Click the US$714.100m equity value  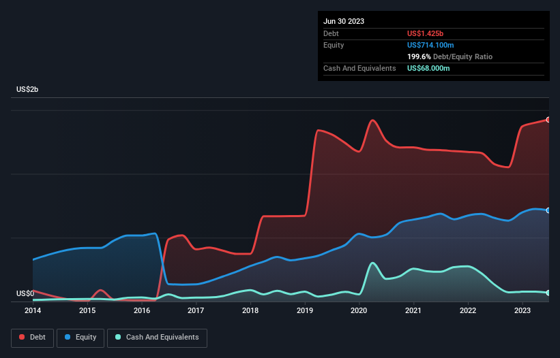pos(430,45)
